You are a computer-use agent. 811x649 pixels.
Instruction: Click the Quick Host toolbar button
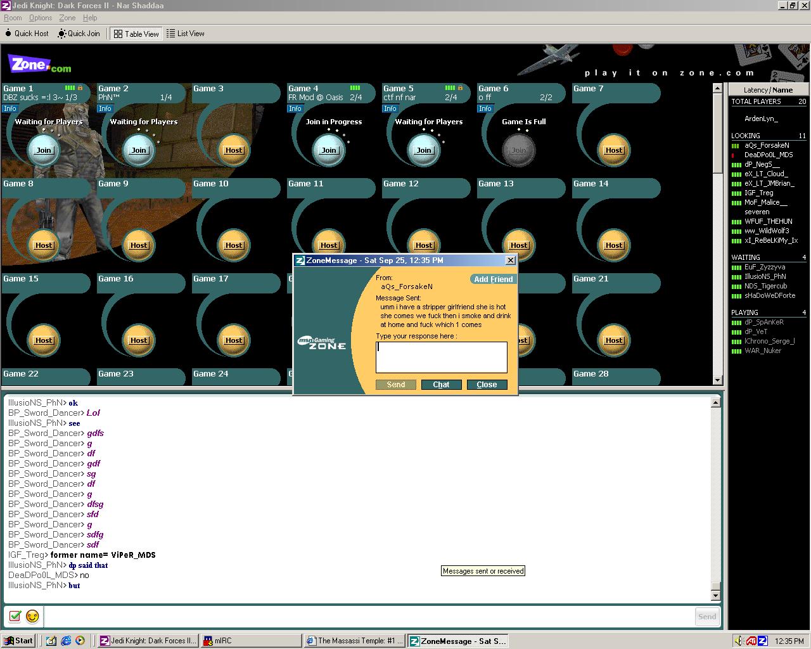pos(27,34)
